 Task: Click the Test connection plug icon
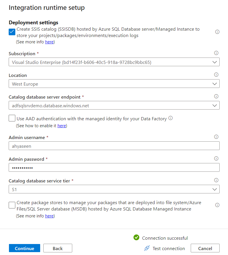[x=147, y=248]
